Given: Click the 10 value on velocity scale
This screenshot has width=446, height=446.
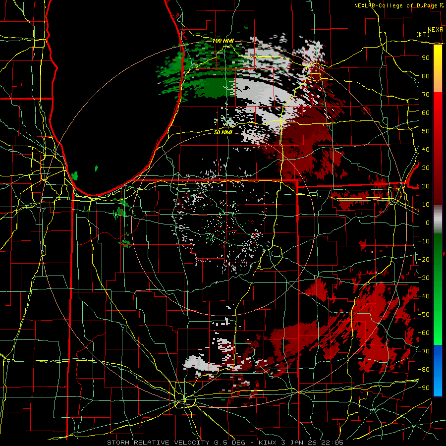Looking at the screenshot, I should click(x=426, y=205).
